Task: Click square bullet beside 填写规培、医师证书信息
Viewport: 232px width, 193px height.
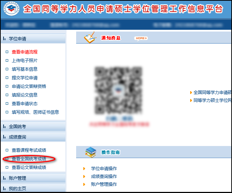Action: coord(7,112)
